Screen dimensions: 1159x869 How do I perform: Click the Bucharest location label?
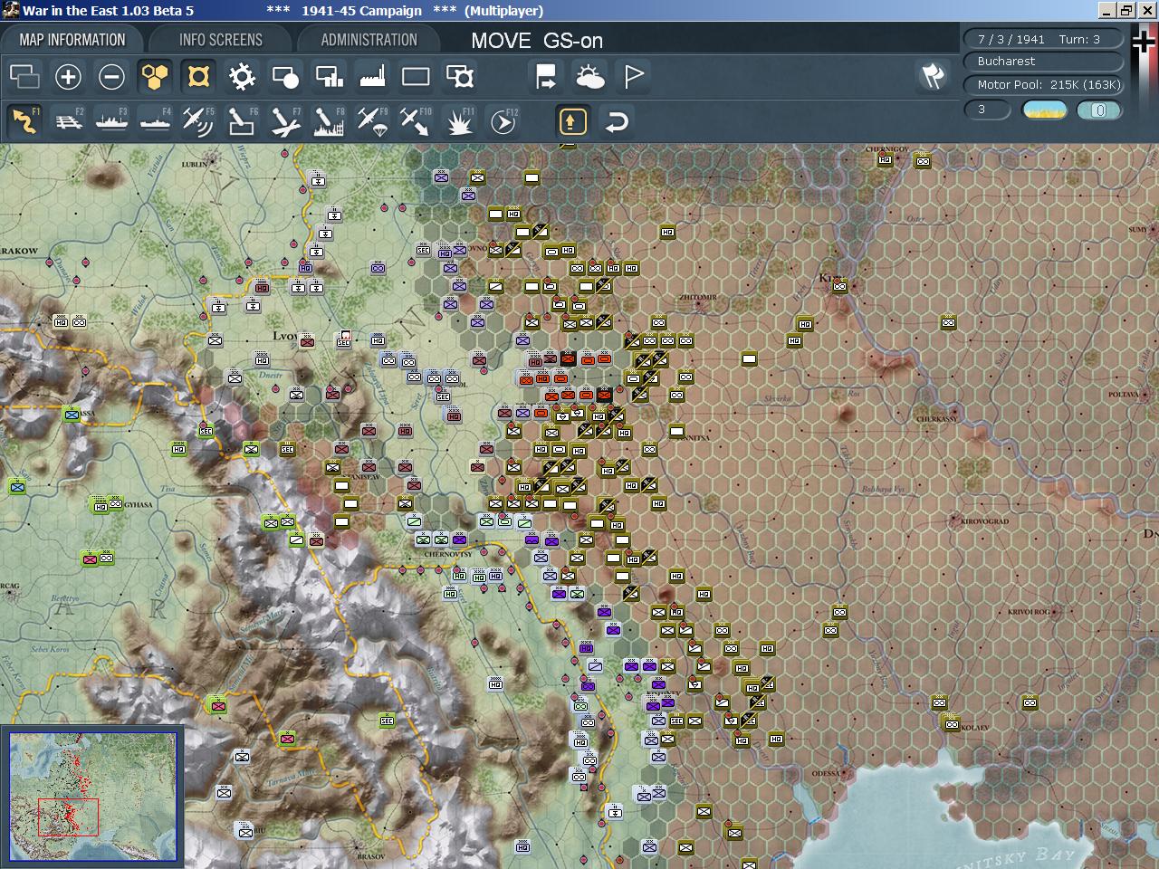click(1043, 62)
